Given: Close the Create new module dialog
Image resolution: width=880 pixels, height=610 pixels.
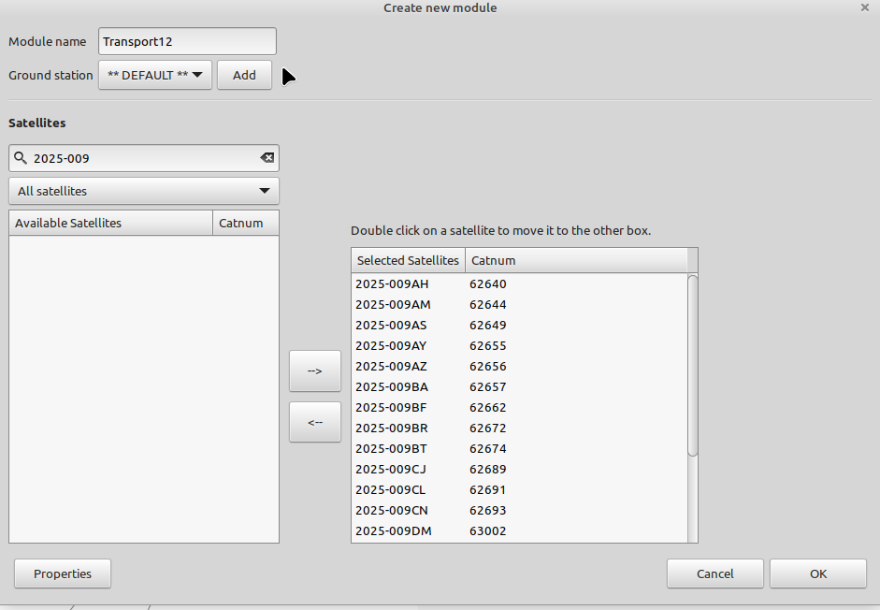Looking at the screenshot, I should (x=864, y=7).
